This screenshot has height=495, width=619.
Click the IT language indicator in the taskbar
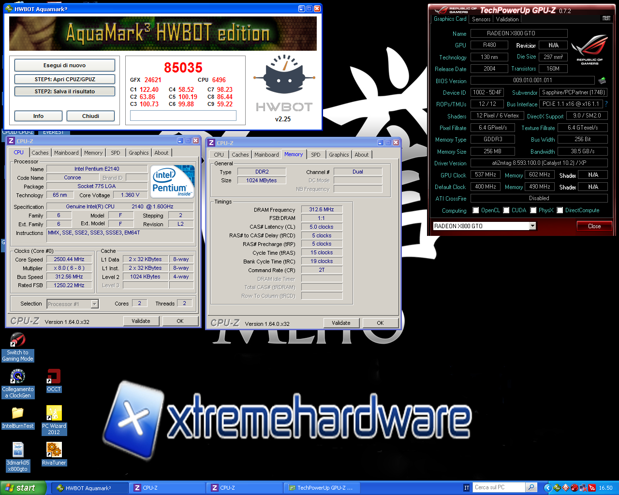[x=466, y=488]
